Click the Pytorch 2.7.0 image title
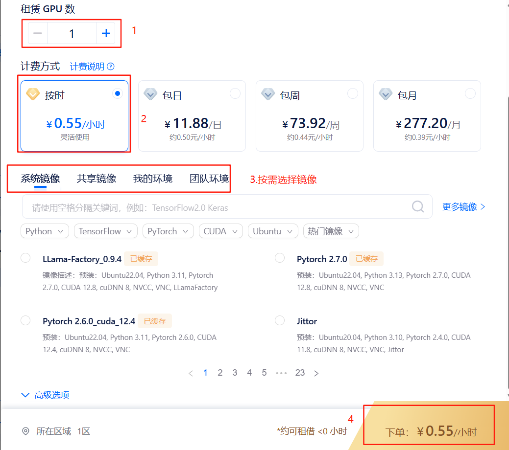509x450 pixels. (x=322, y=259)
